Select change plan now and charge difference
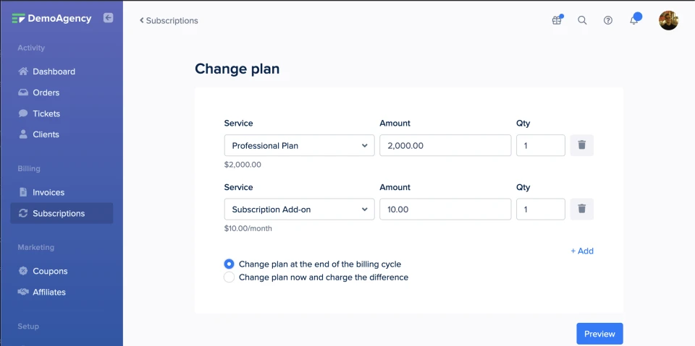695x346 pixels. pyautogui.click(x=229, y=277)
